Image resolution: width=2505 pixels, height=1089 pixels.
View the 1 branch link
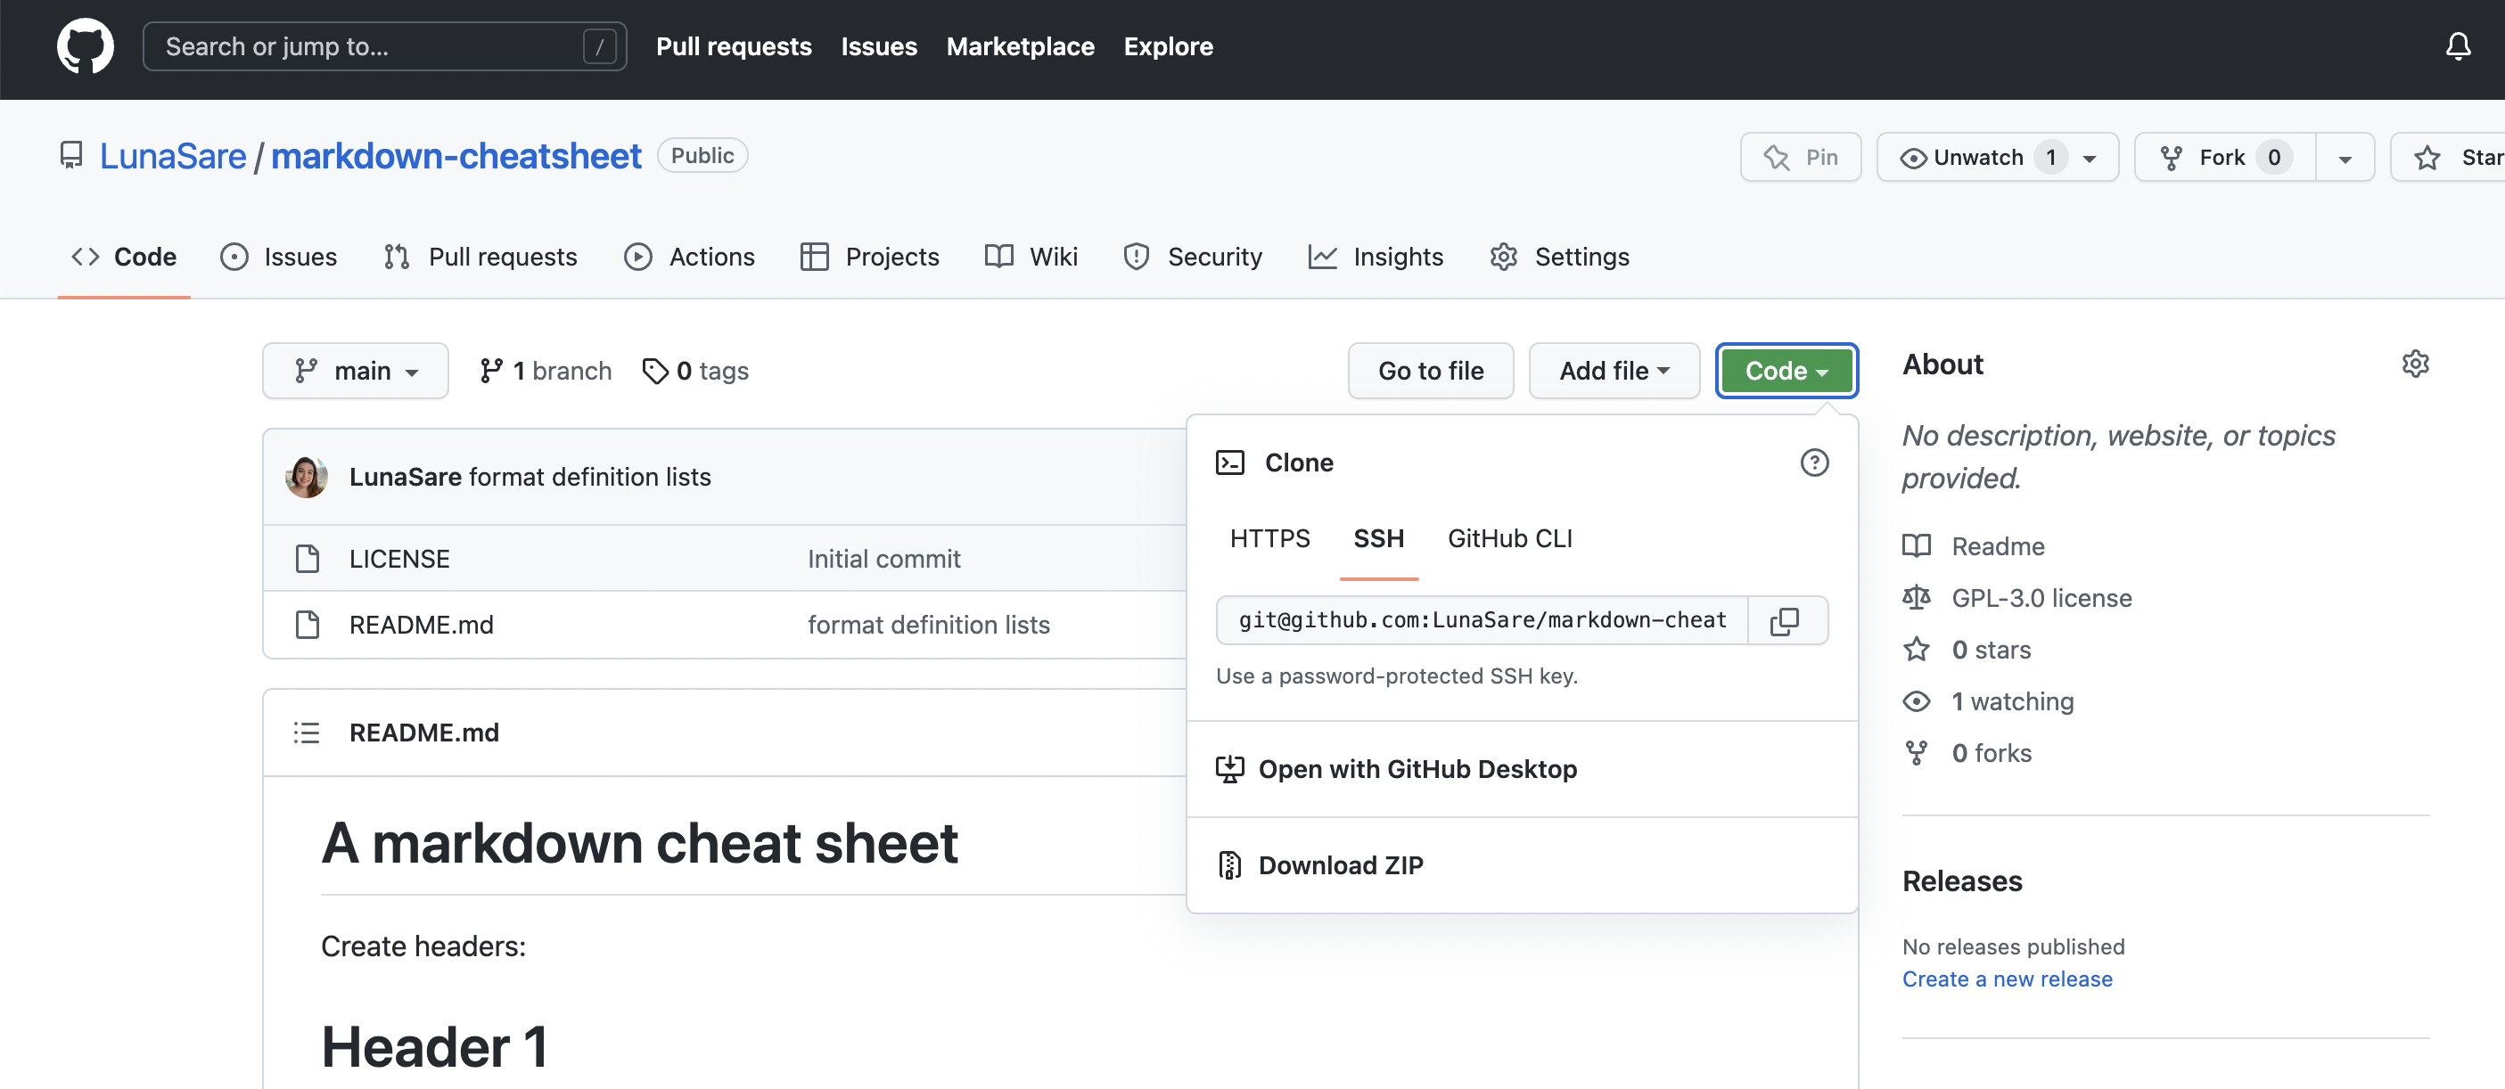tap(546, 371)
